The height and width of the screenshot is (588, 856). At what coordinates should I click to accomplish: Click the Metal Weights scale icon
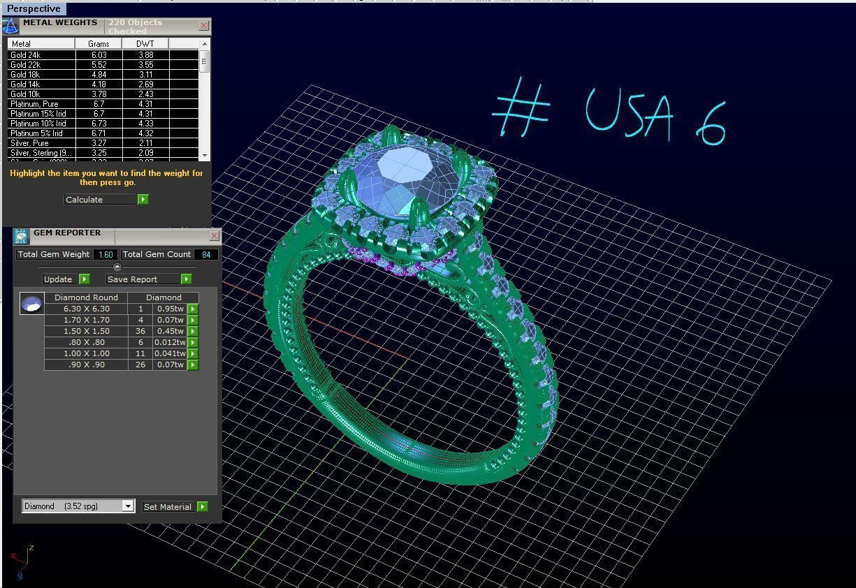coord(10,27)
